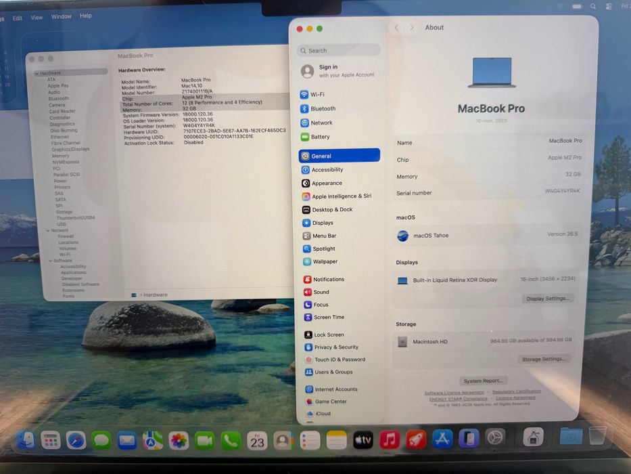Collapse Software section in System Information
Screen dimensions: 631x474
50,261
